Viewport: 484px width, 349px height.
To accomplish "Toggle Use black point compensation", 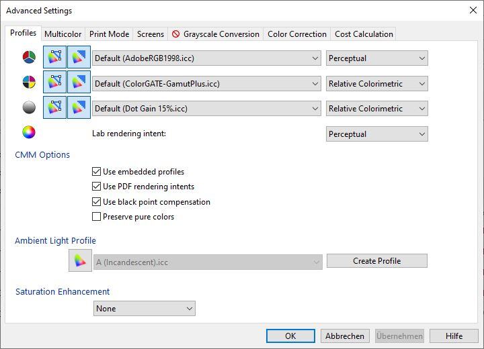I will (x=97, y=202).
